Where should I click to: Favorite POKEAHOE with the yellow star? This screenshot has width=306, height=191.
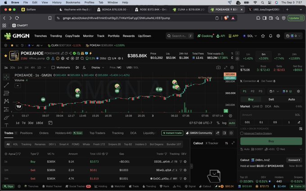[x=6, y=56]
